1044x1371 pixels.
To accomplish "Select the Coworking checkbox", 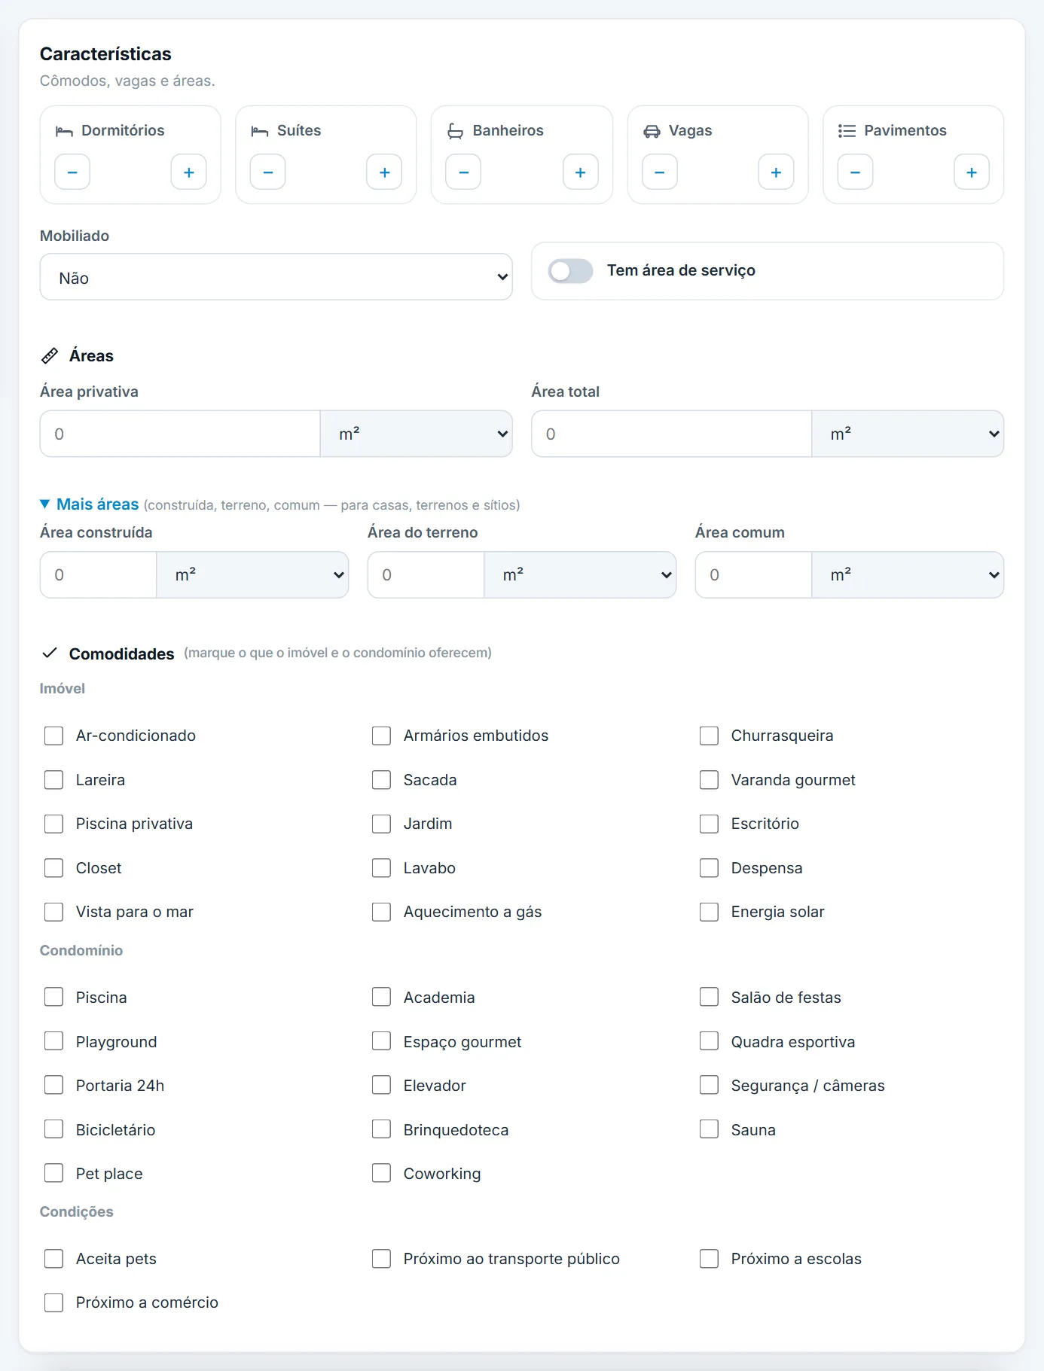I will 381,1173.
